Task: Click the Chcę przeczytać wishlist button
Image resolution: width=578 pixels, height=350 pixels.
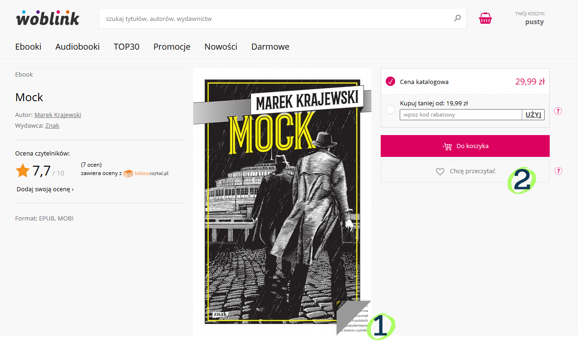Action: click(x=465, y=171)
